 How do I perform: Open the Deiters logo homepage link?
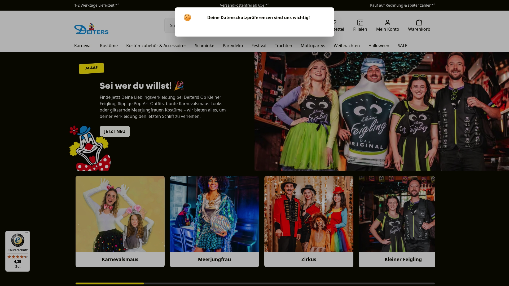(91, 29)
